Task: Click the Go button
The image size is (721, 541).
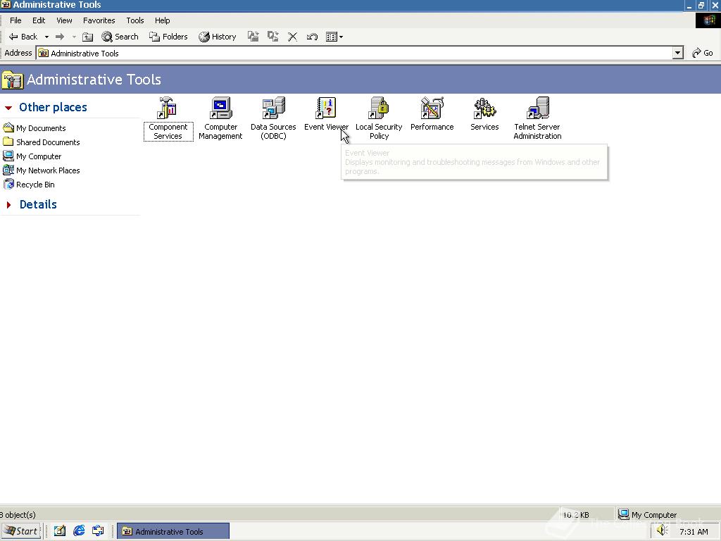Action: coord(702,53)
